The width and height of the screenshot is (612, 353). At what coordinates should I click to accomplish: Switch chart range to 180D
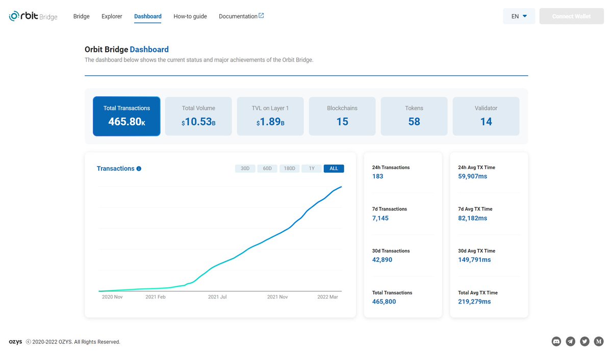click(290, 169)
